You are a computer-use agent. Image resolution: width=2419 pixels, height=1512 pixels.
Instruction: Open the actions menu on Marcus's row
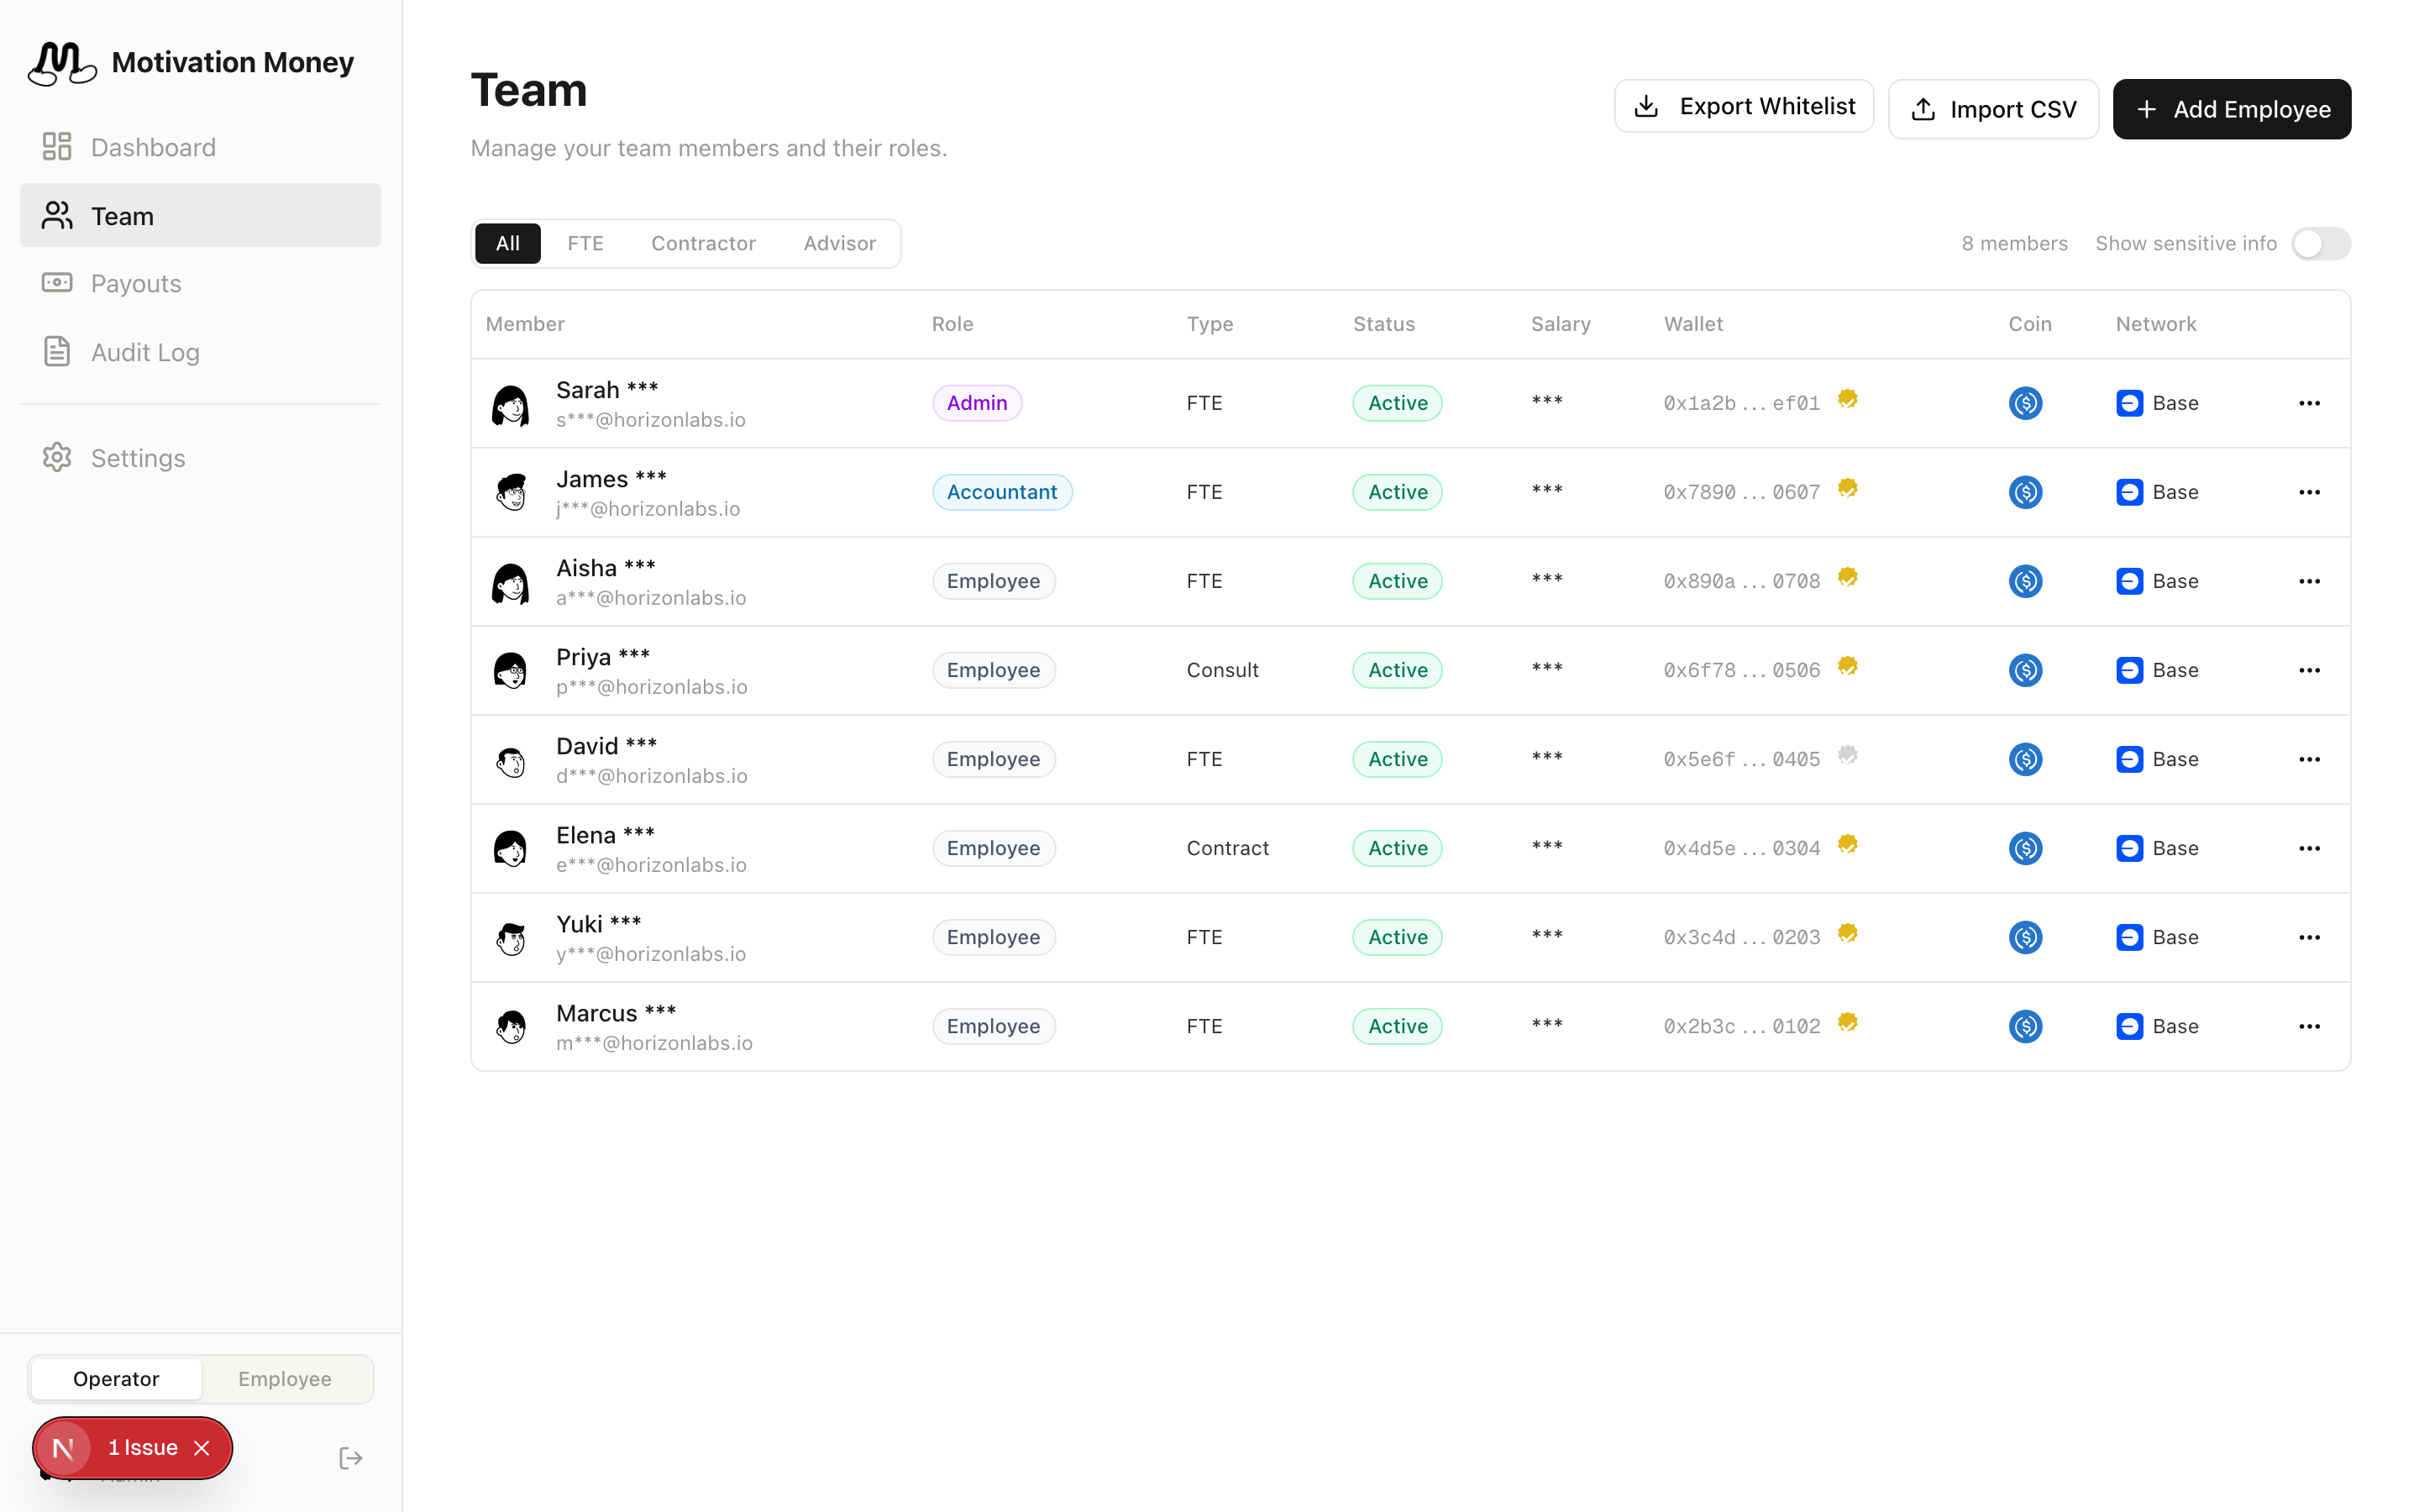coord(2309,1026)
